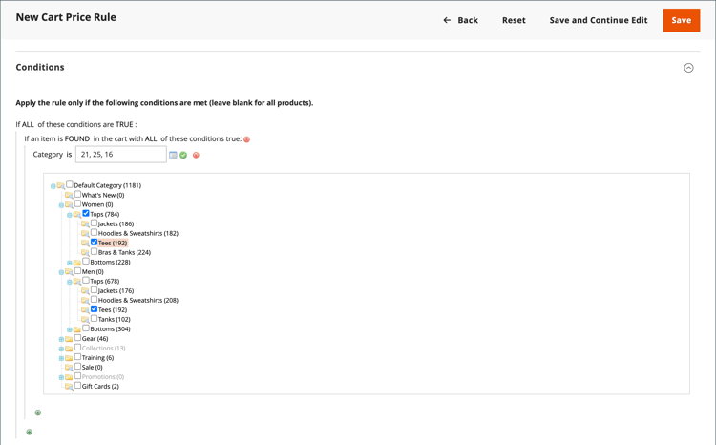
Task: Delete the 'item is FOUND' condition group
Action: point(246,139)
